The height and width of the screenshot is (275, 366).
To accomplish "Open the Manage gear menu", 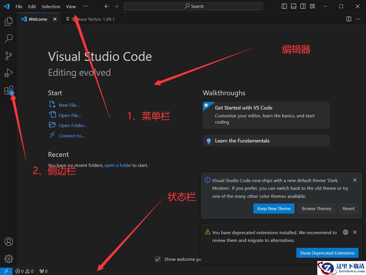I will pyautogui.click(x=9, y=258).
